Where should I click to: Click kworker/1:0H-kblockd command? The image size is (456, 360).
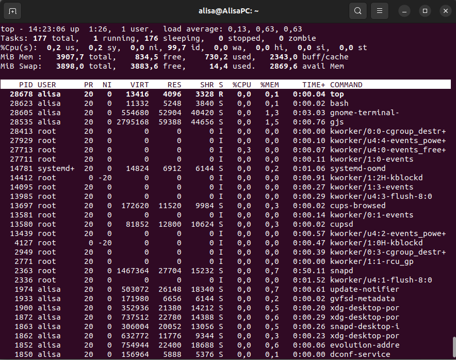[377, 243]
